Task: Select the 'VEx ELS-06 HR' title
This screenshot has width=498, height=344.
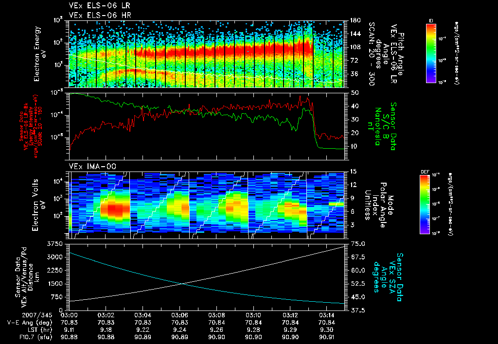Action: [100, 15]
